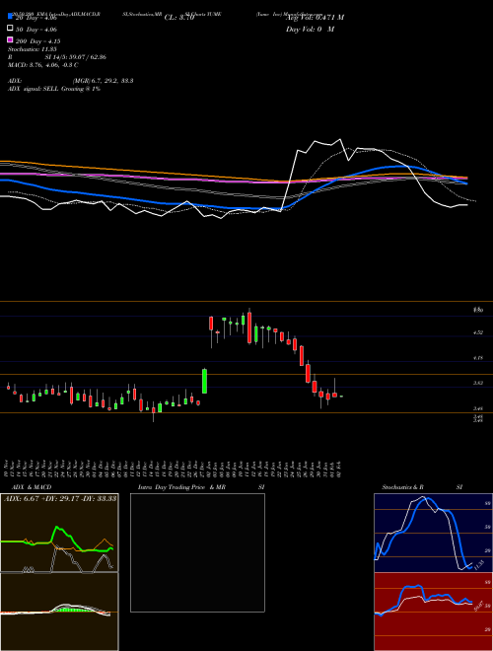Click the 4.18 price axis label
493x651 pixels.
[478, 357]
